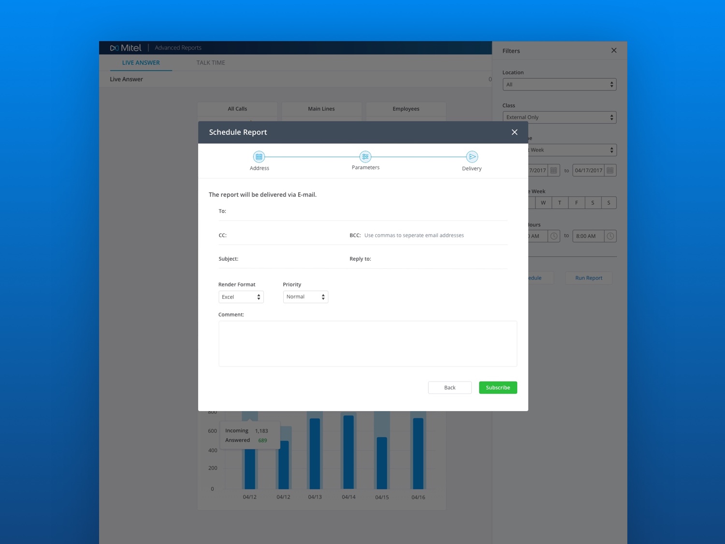Close the Schedule Report dialog
This screenshot has height=544, width=725.
pos(514,132)
